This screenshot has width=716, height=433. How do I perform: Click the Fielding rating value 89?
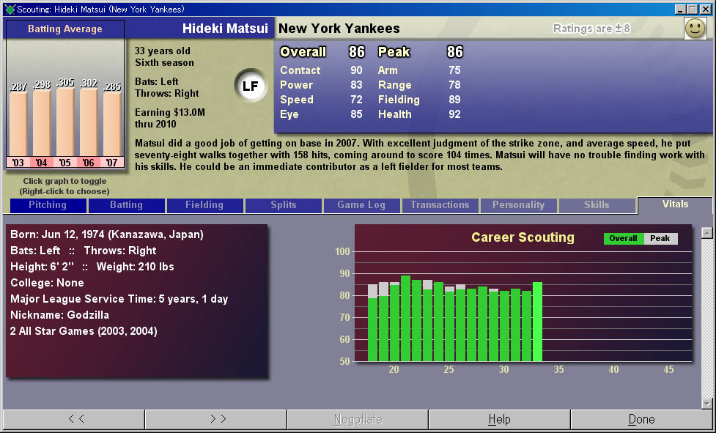point(454,100)
